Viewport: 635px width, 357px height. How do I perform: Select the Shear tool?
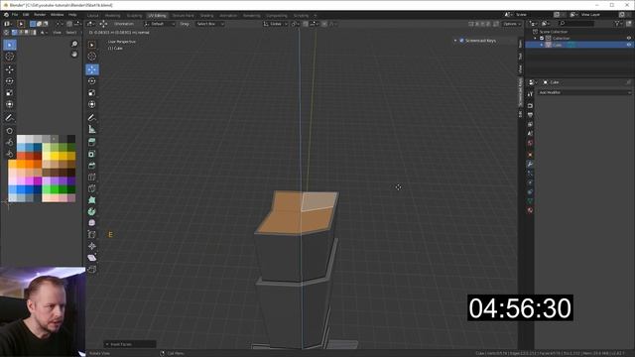92,258
